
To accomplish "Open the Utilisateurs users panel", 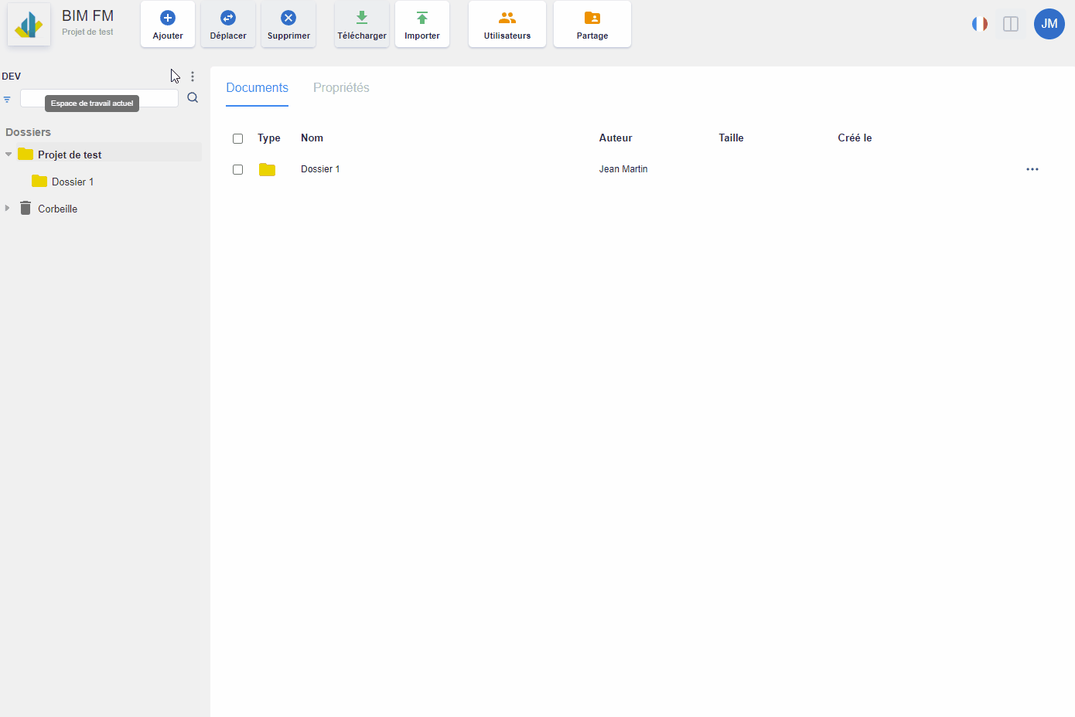I will tap(507, 25).
